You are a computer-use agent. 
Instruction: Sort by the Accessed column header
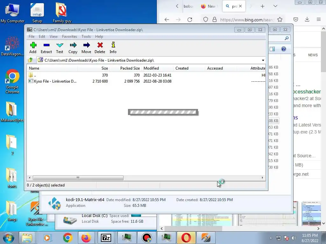pyautogui.click(x=221, y=68)
